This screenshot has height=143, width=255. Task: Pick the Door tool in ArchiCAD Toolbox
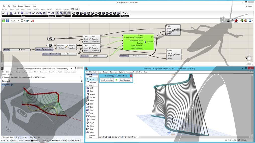click(x=92, y=91)
